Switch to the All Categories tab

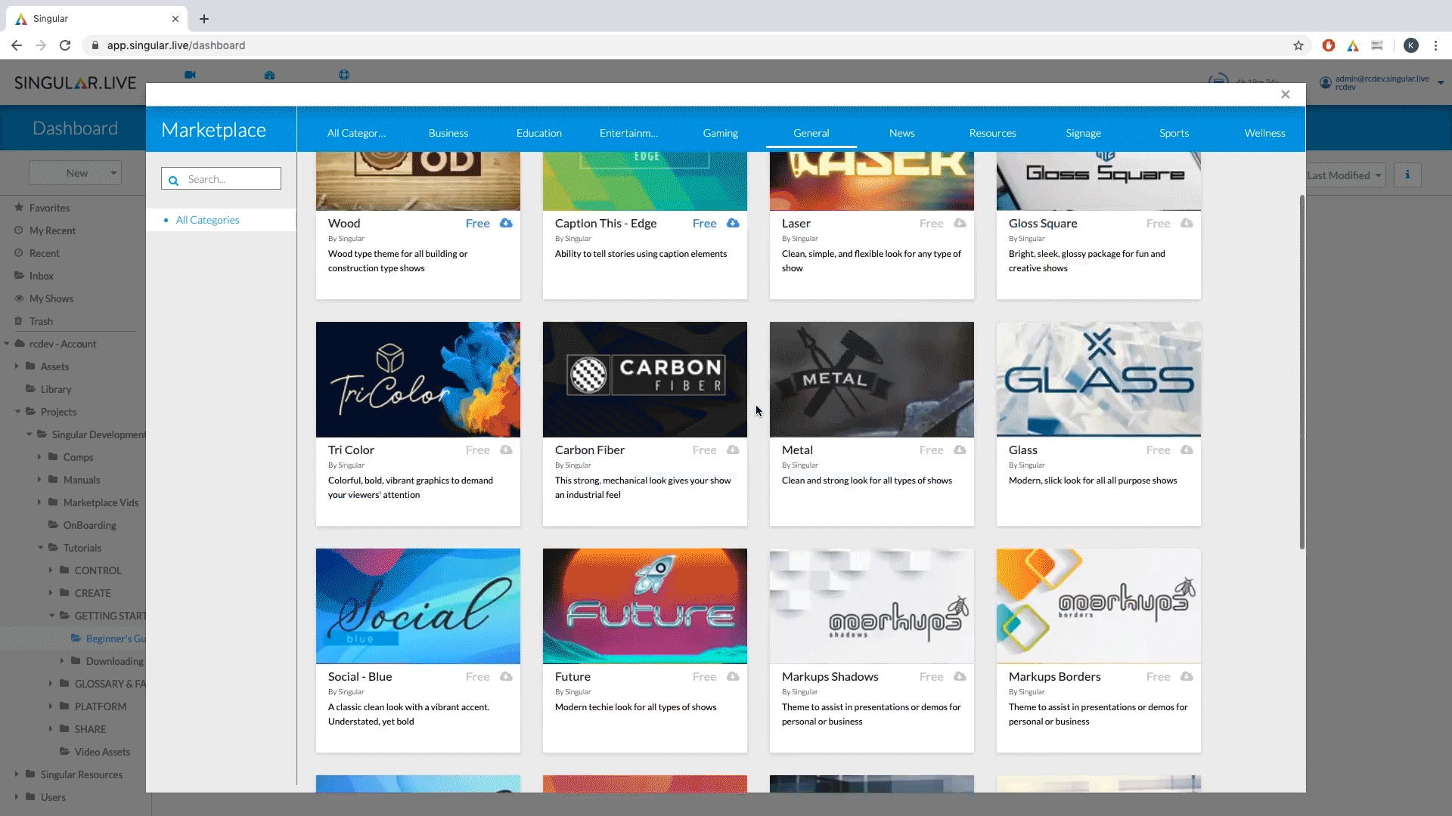coord(356,133)
